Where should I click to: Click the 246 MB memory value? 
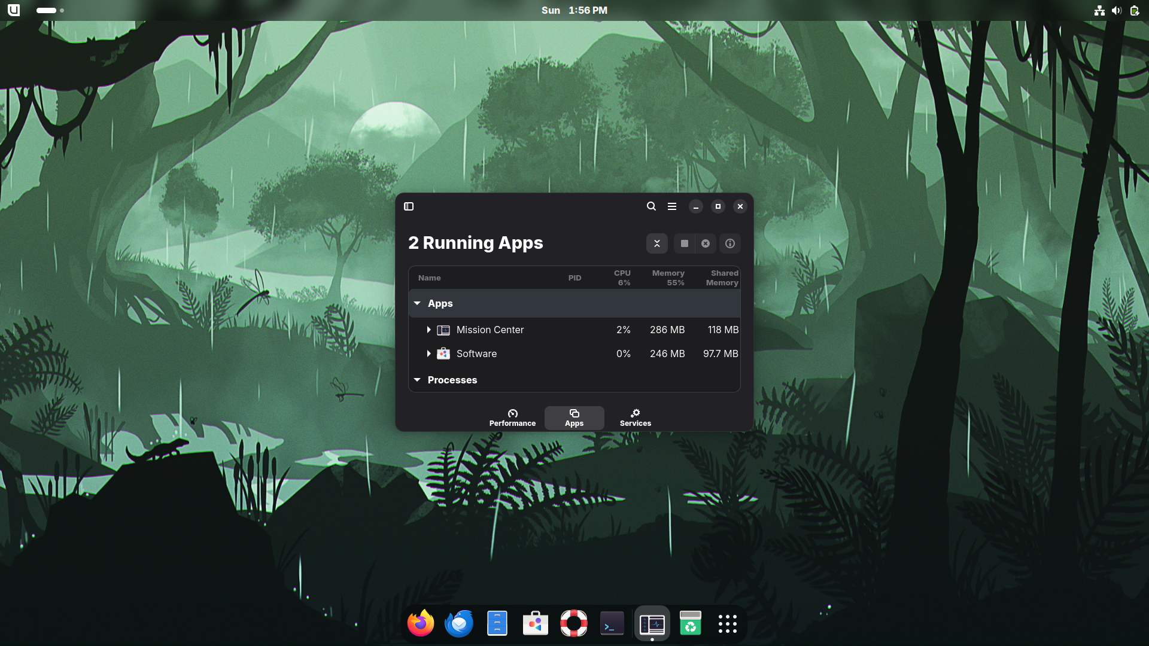click(667, 354)
